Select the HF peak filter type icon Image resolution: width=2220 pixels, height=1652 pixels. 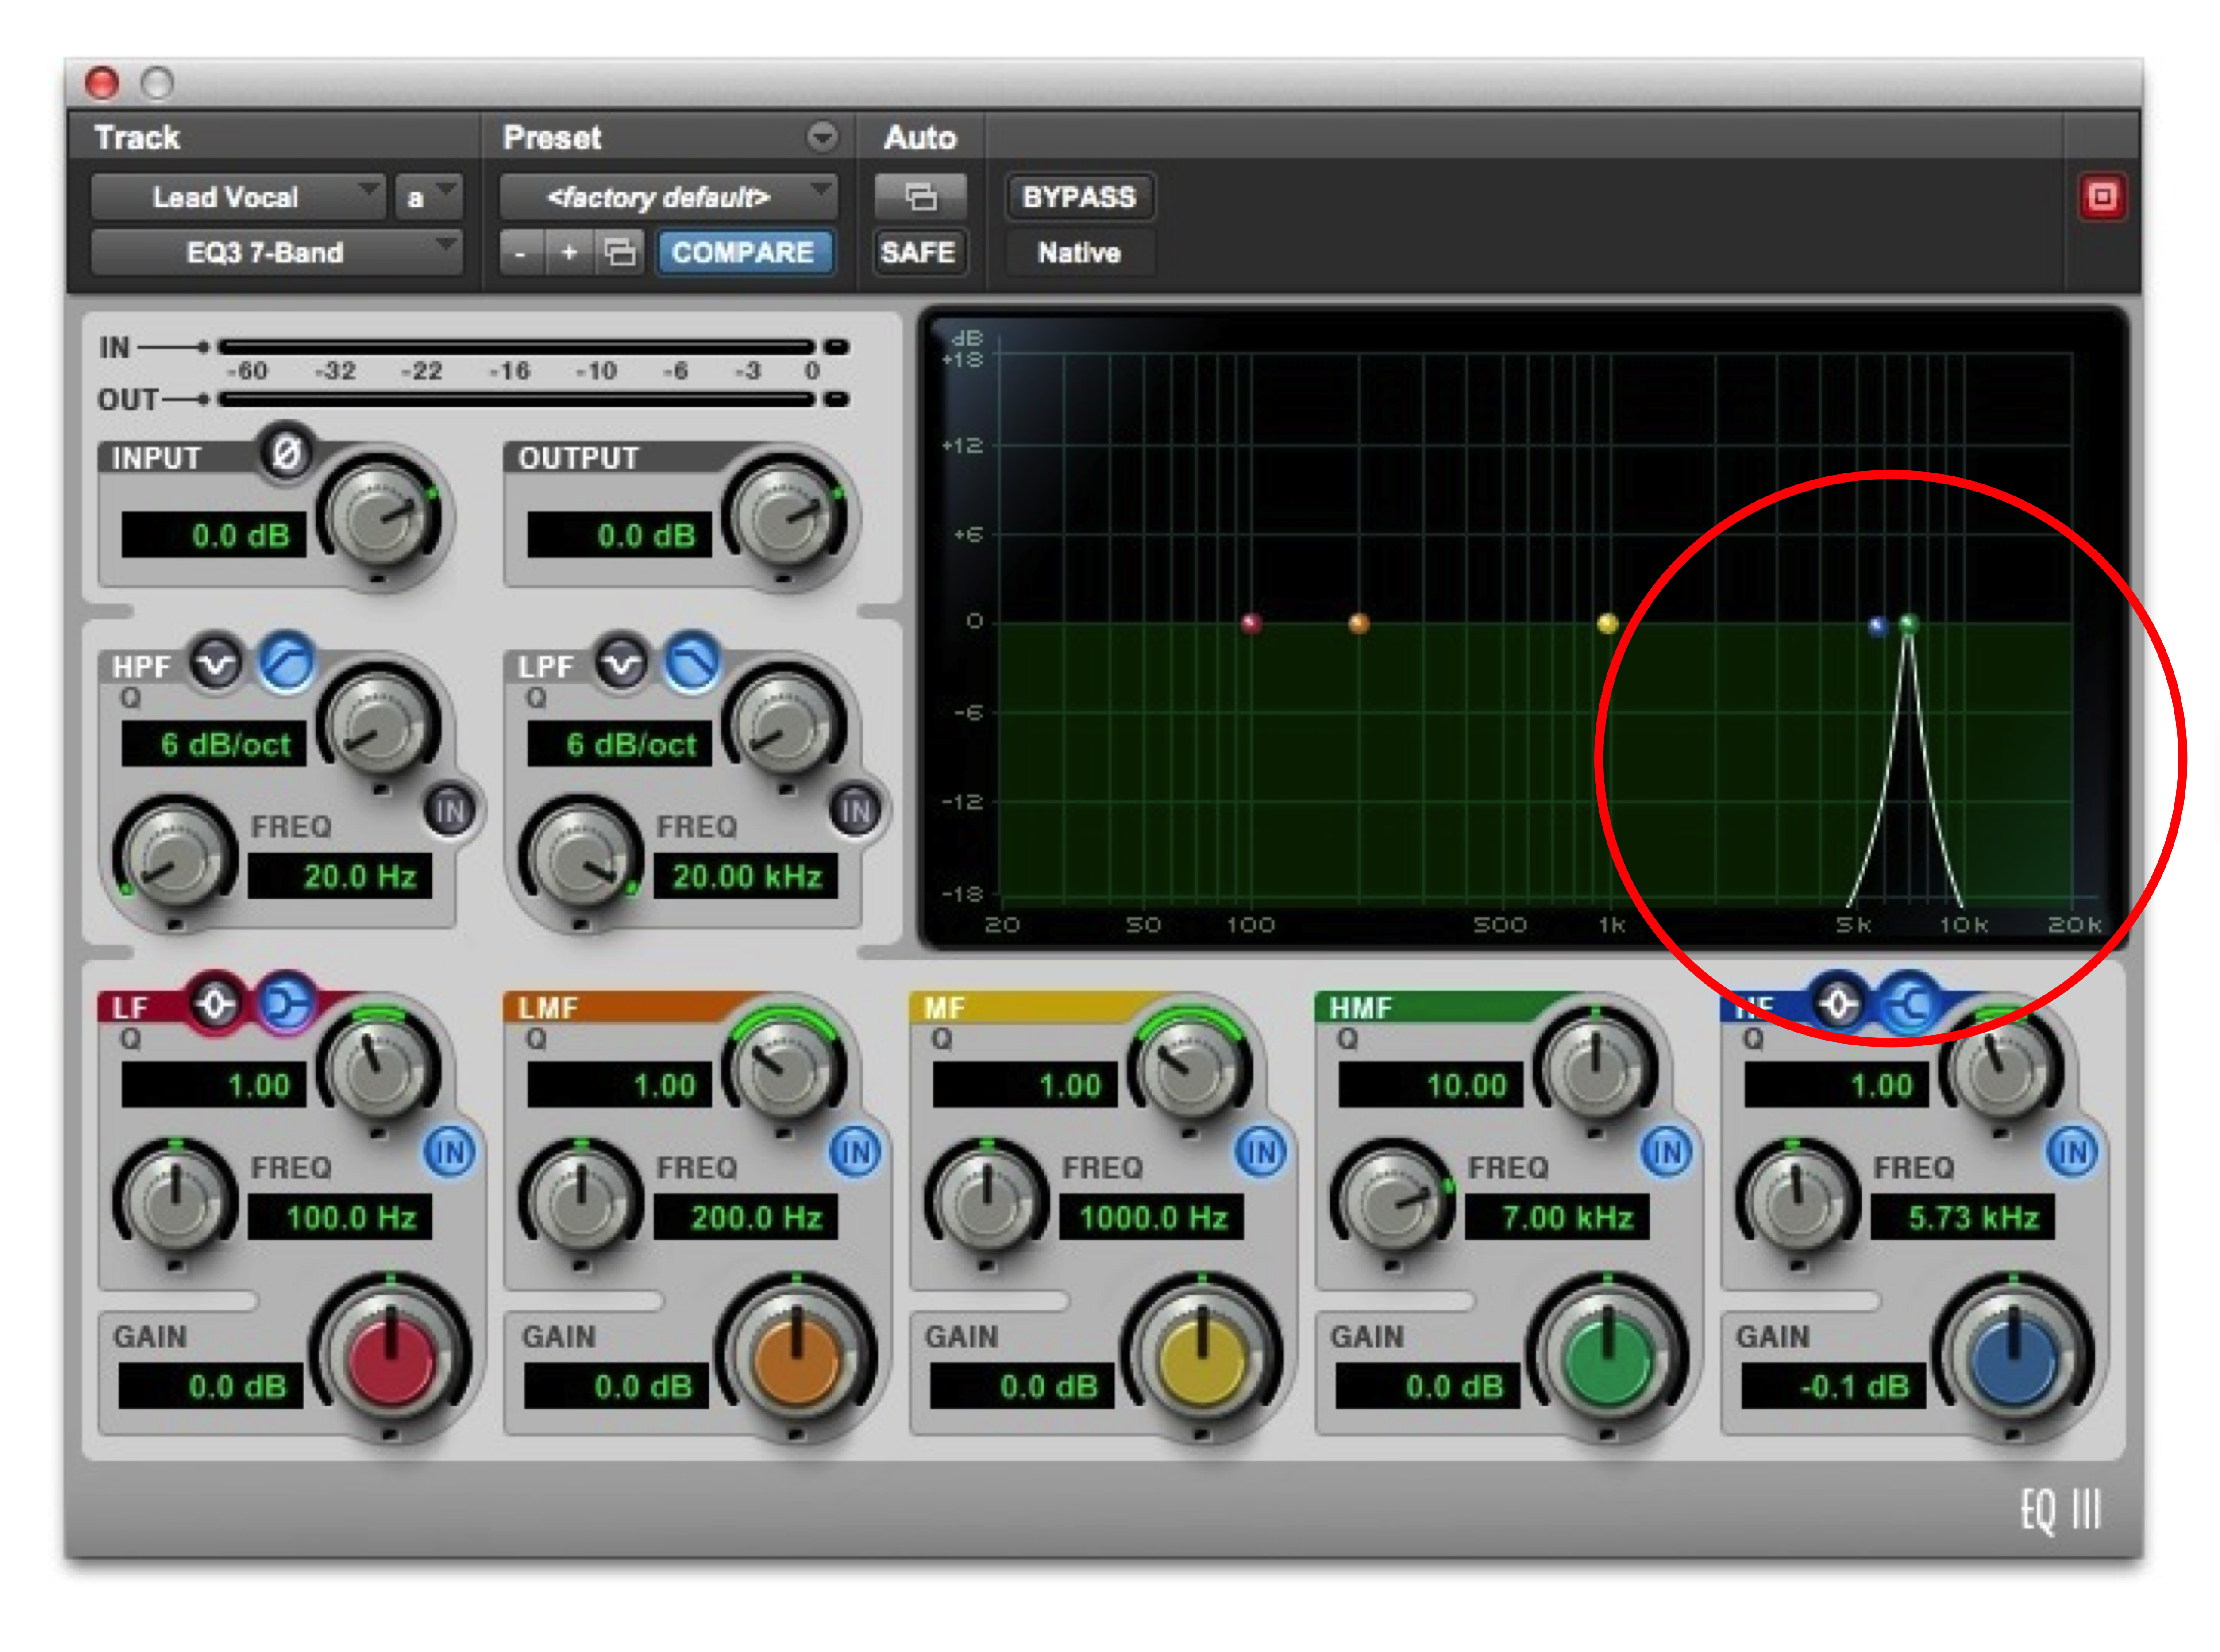(1838, 1003)
